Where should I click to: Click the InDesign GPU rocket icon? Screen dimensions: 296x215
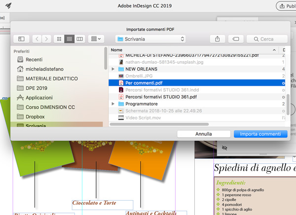(8, 5)
